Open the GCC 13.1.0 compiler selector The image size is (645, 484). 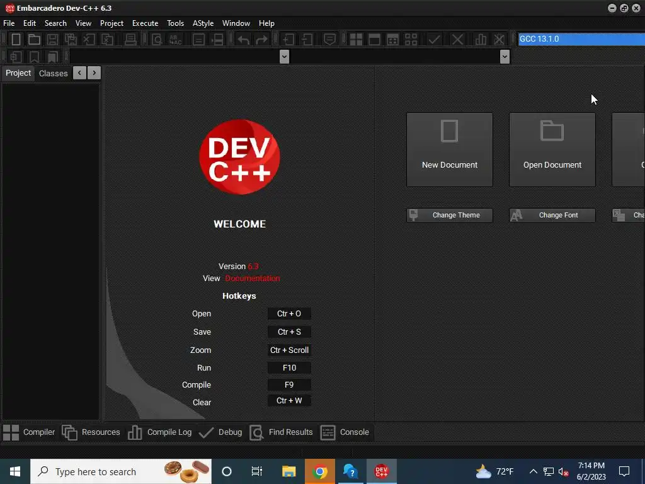coord(581,39)
